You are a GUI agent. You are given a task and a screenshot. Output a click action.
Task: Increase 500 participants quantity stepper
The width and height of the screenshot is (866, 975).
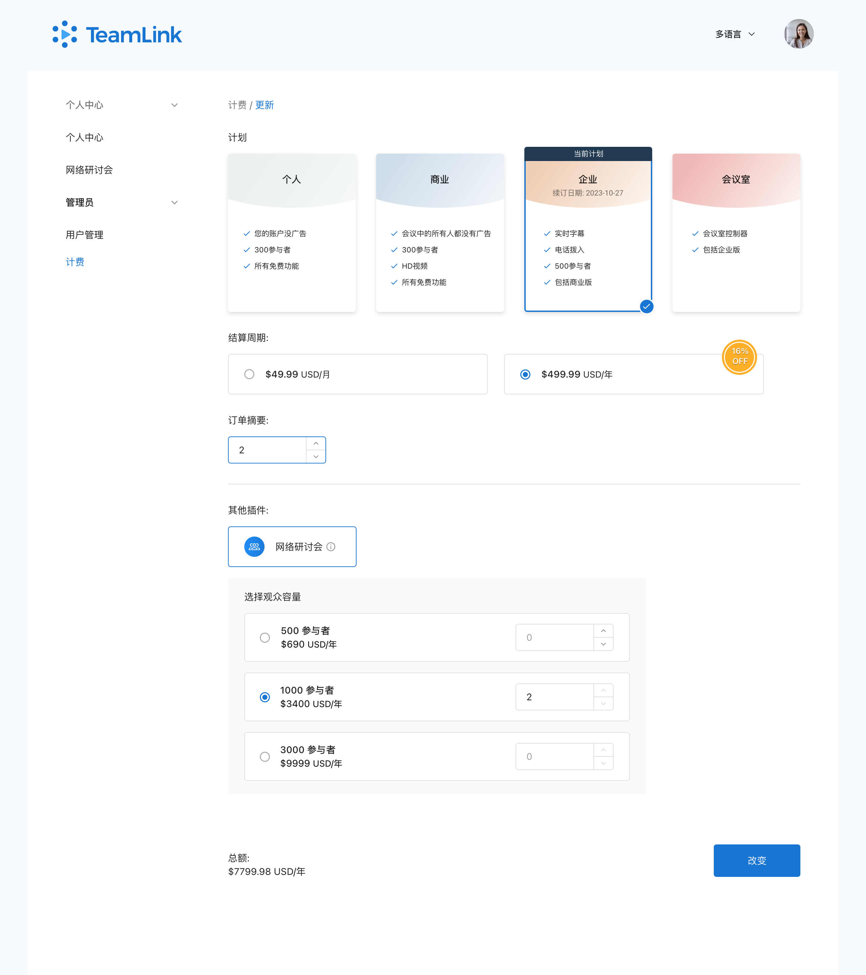603,631
